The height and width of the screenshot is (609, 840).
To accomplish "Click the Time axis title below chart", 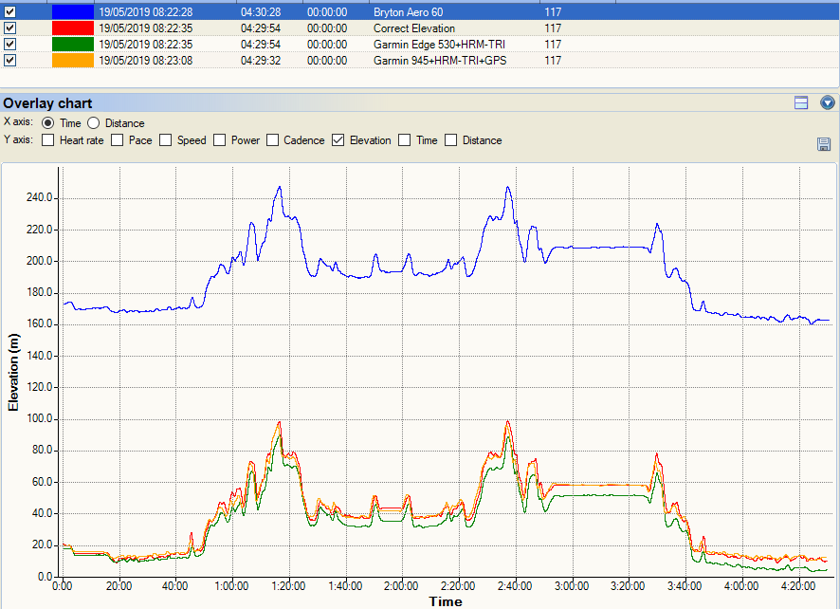I will coord(446,601).
